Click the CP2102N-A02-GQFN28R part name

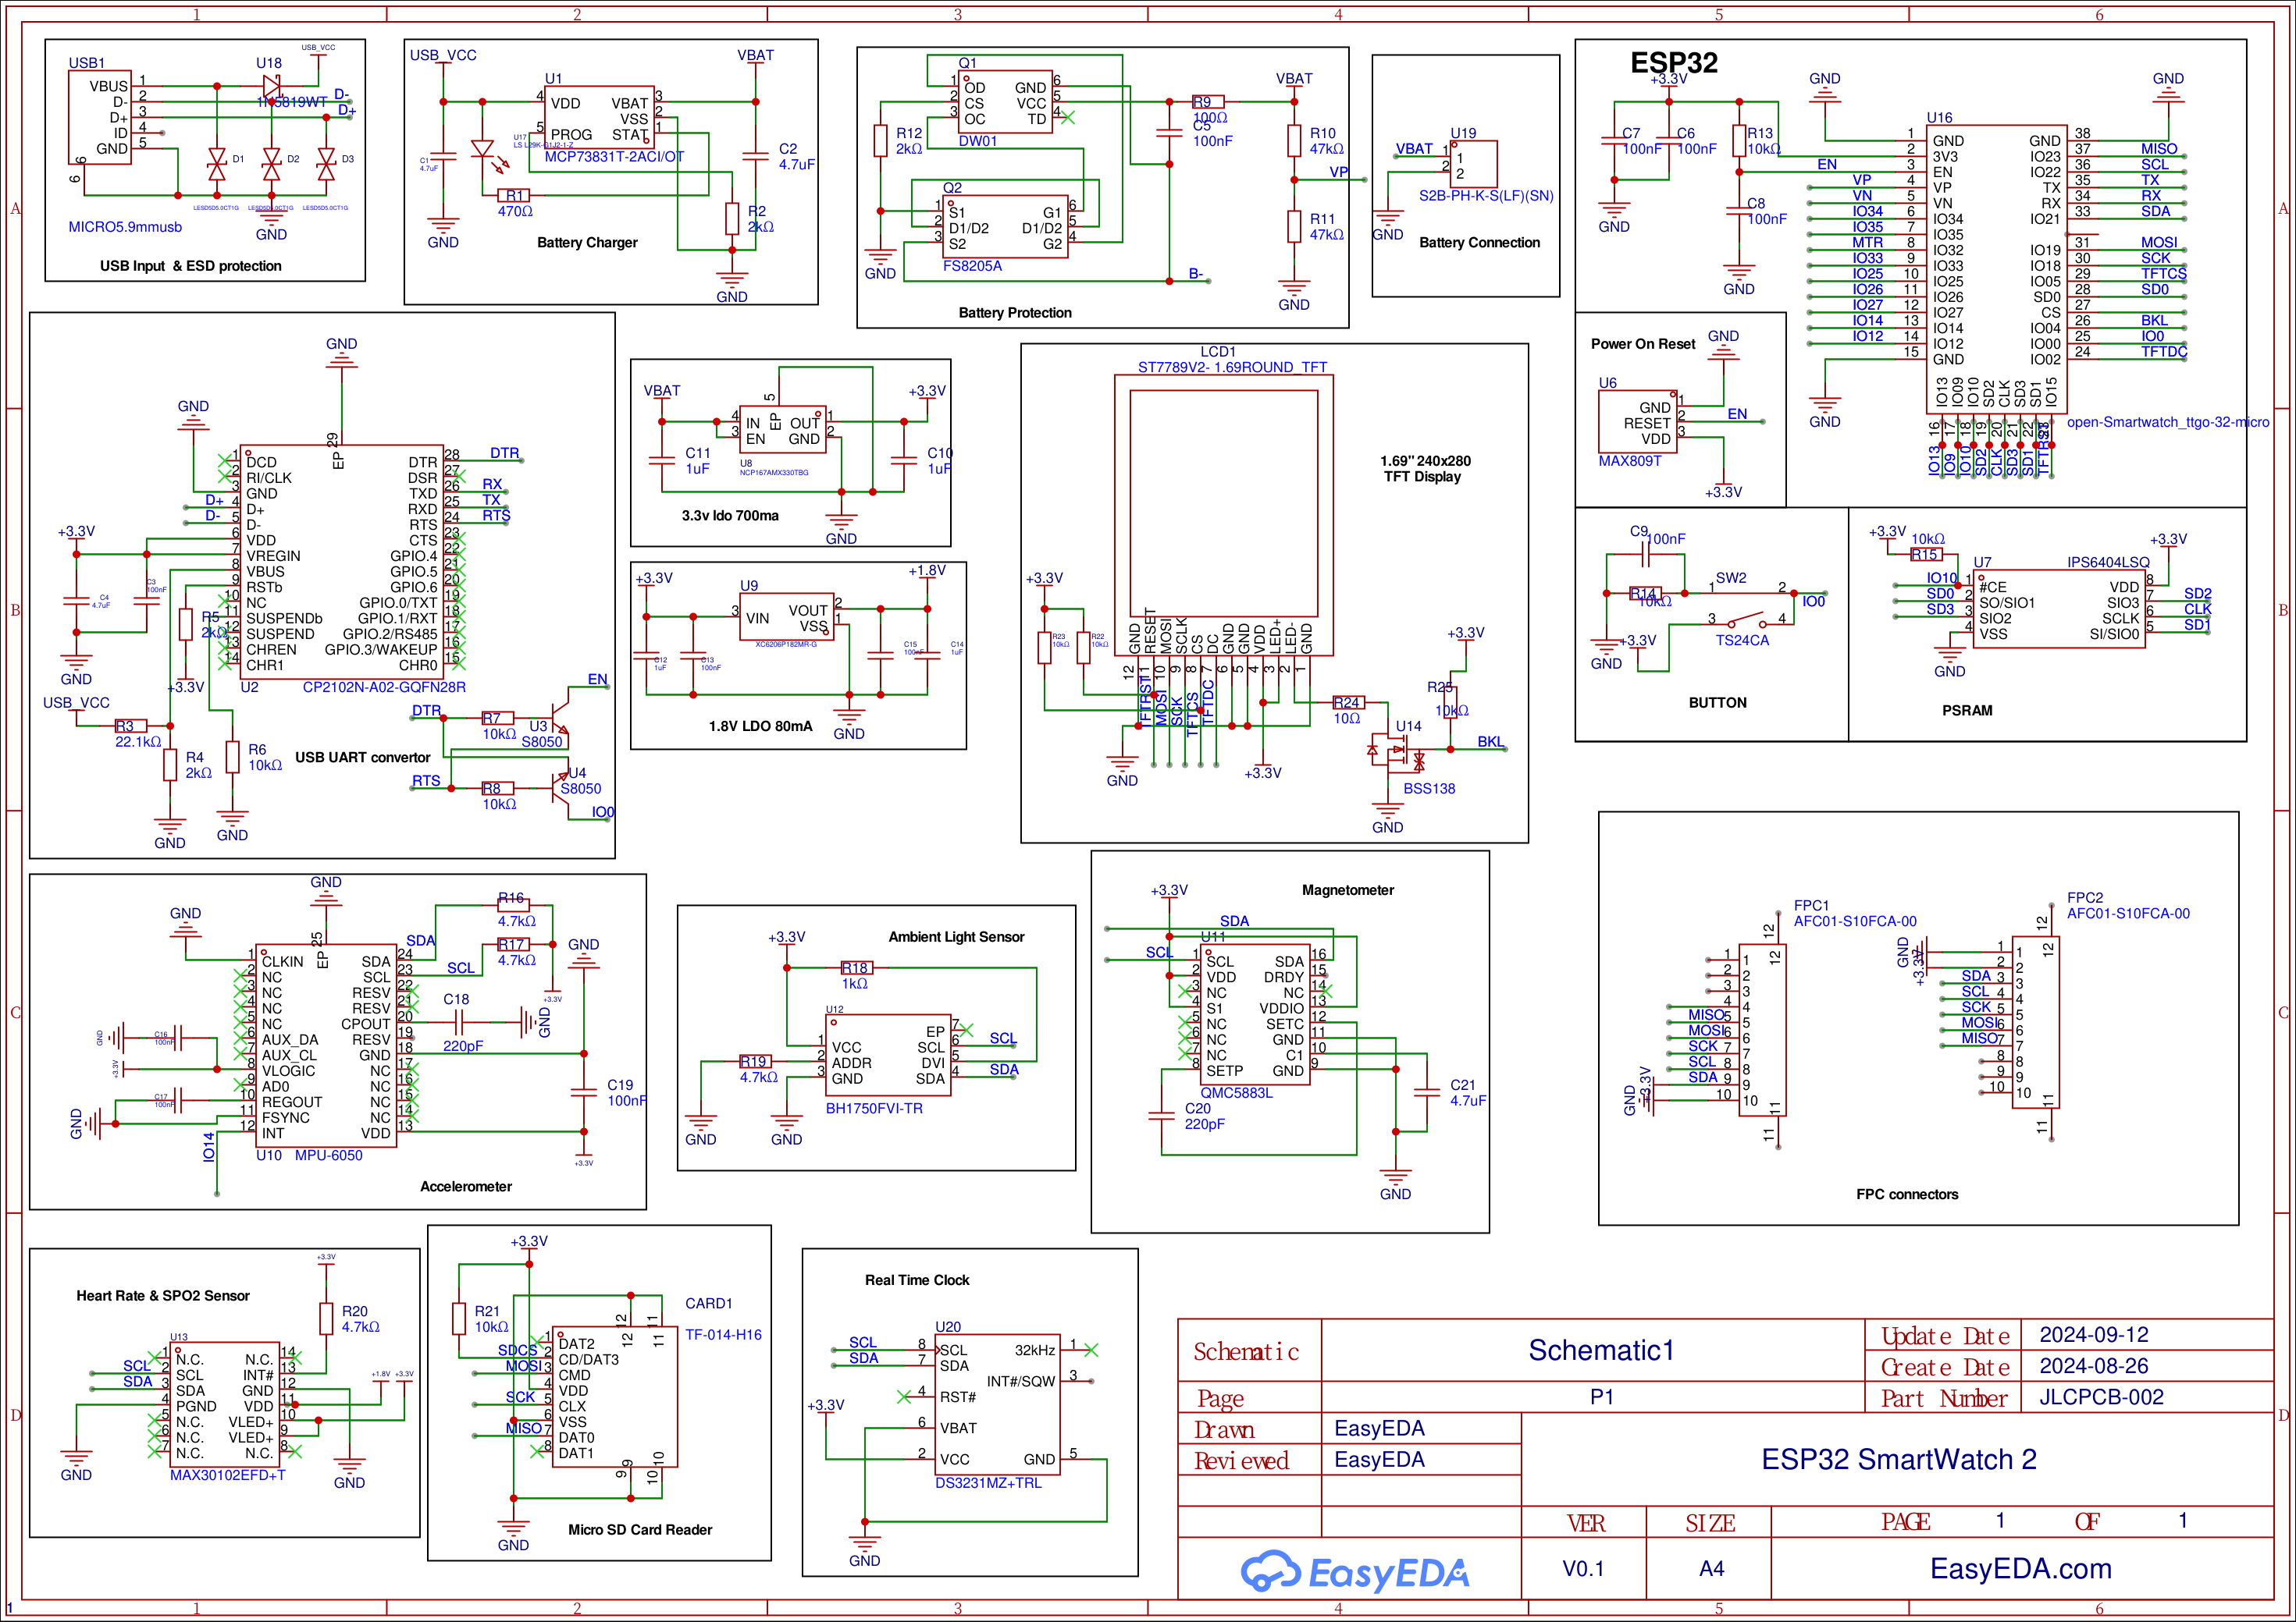(384, 687)
